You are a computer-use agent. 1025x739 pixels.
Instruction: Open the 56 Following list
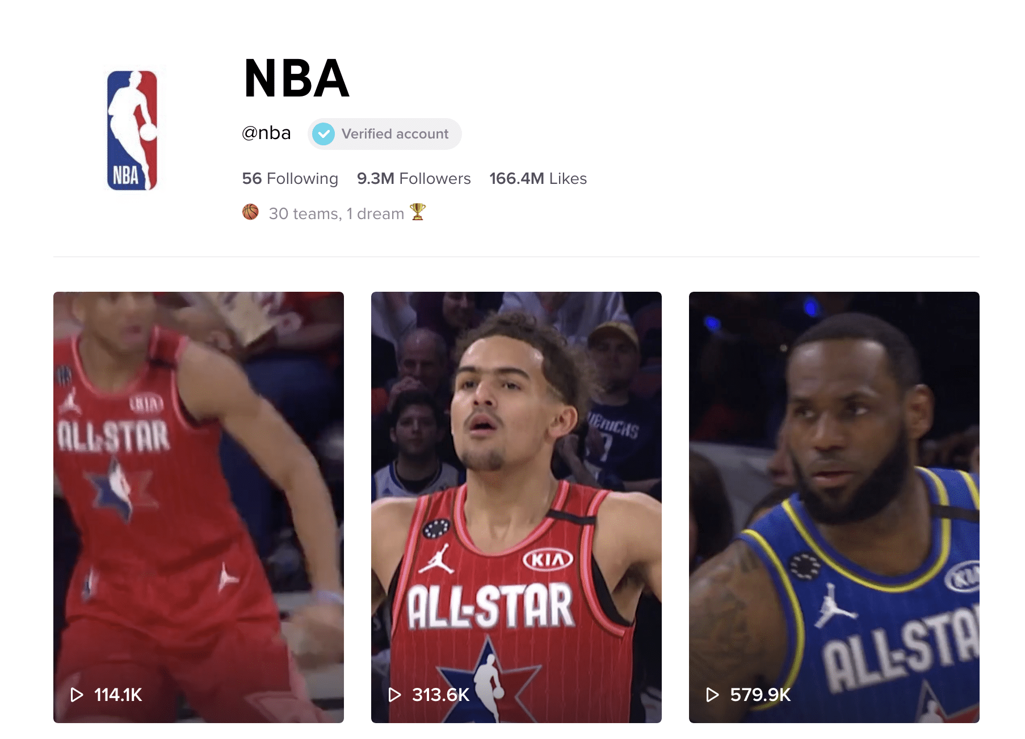290,179
